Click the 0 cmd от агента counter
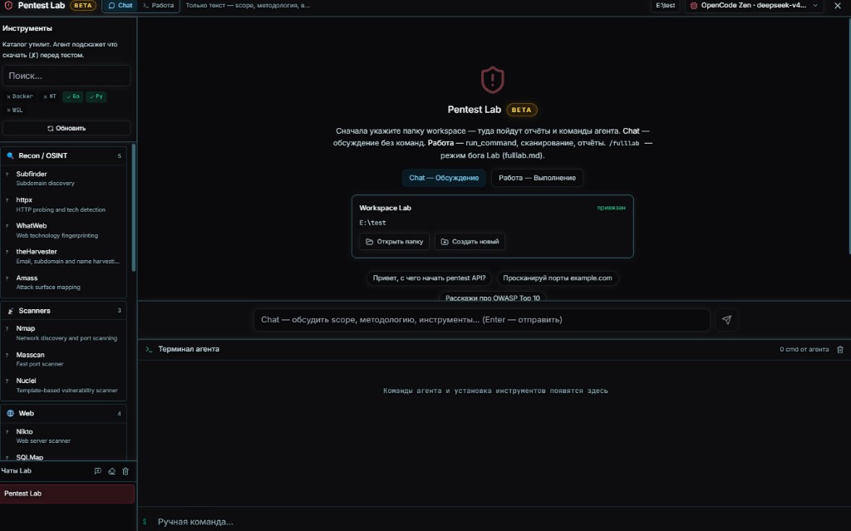 pyautogui.click(x=804, y=350)
